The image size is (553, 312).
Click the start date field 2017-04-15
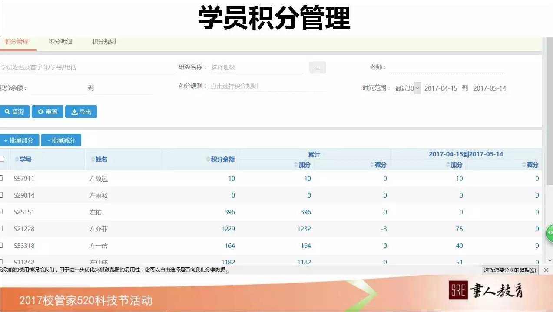441,88
